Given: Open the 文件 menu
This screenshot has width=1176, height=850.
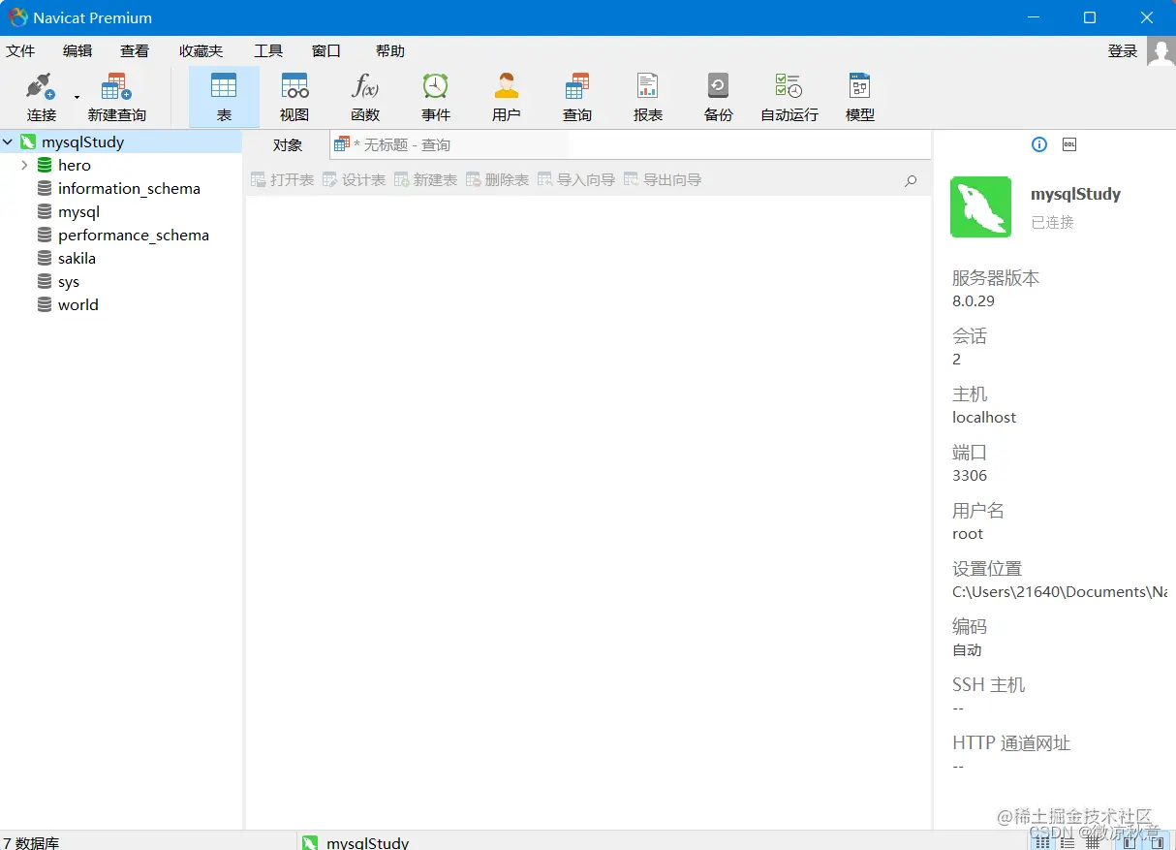Looking at the screenshot, I should [20, 51].
